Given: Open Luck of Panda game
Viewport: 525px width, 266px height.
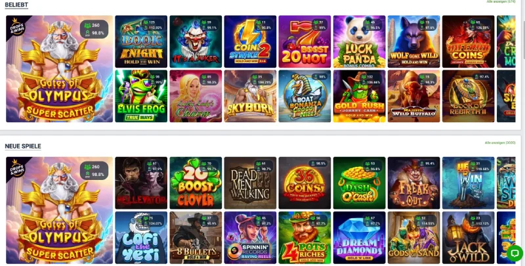Looking at the screenshot, I should pos(359,41).
